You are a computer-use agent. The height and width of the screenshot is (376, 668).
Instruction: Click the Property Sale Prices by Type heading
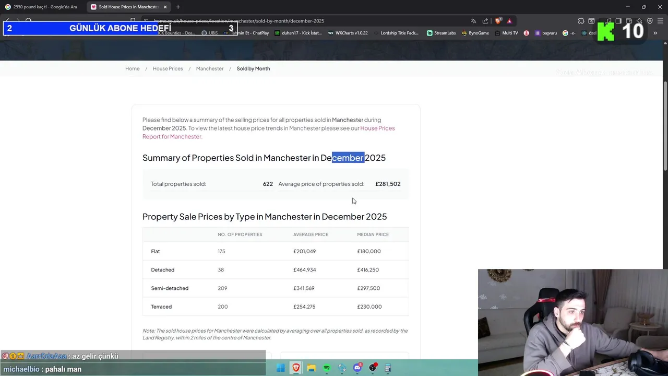[265, 217]
